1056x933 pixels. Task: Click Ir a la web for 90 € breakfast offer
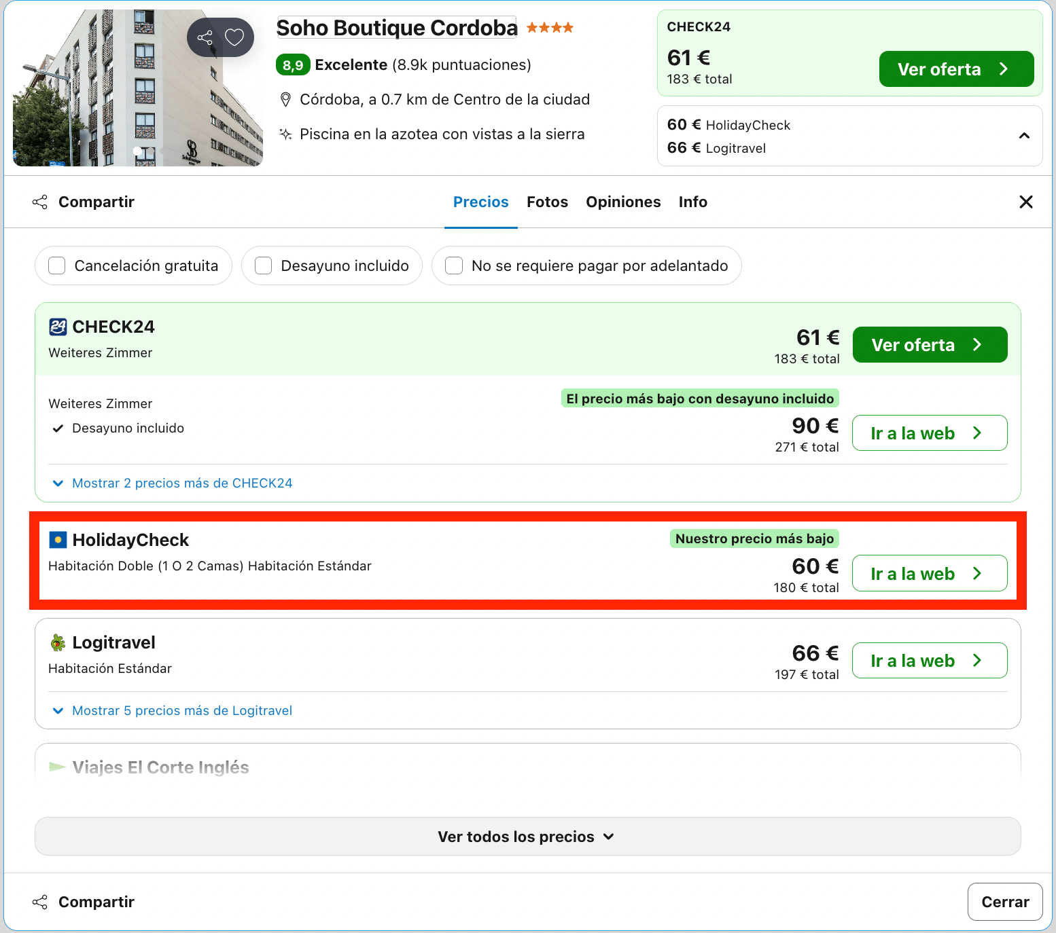click(x=930, y=433)
